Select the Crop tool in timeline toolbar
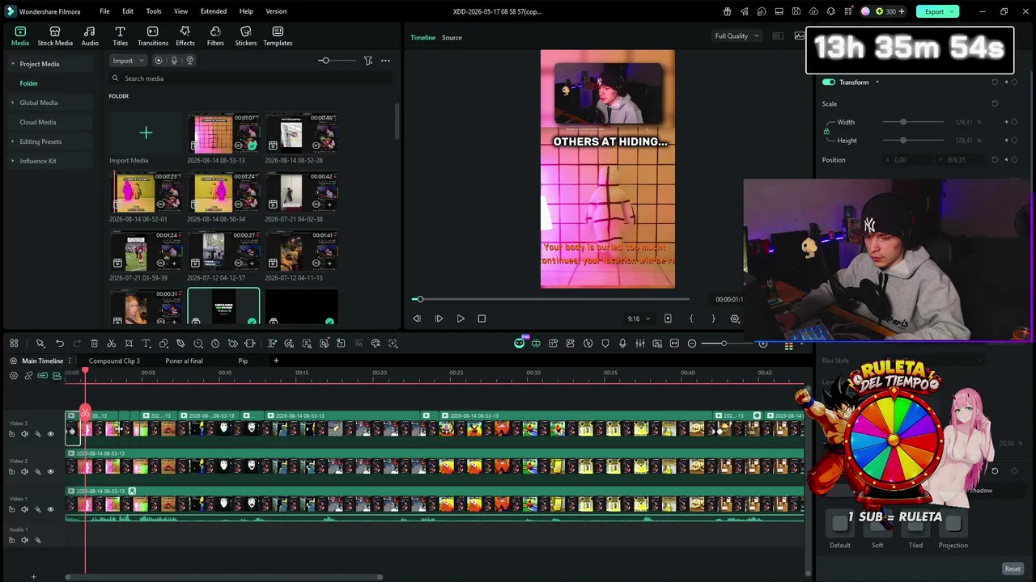The image size is (1036, 582). tap(129, 344)
